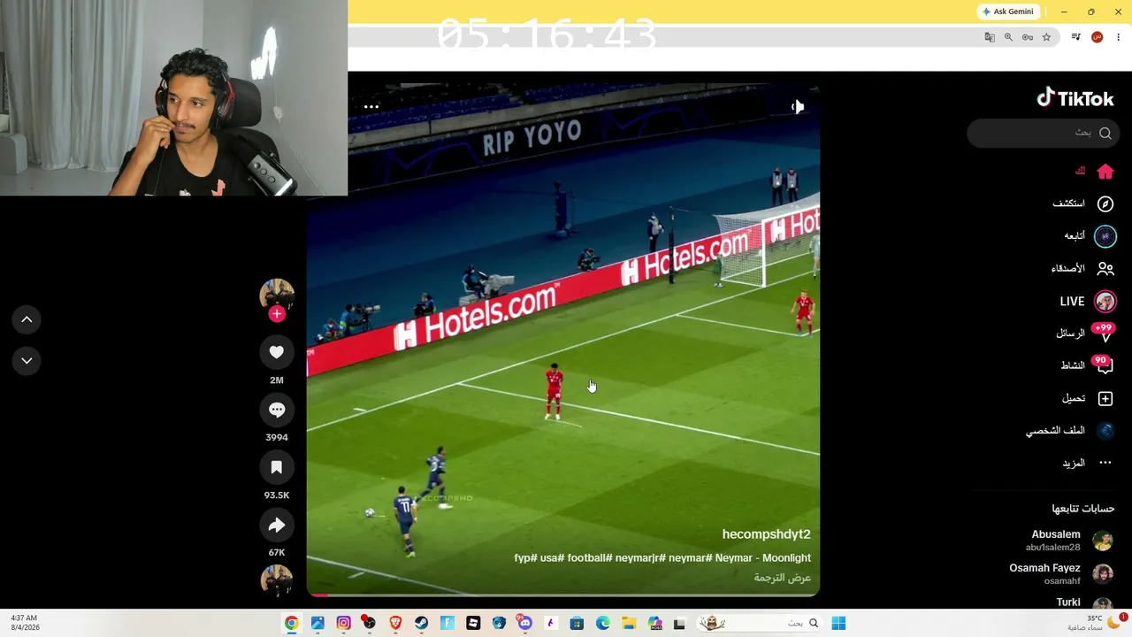Seek the video using the bottom progress bar
1132x637 pixels.
pos(563,595)
